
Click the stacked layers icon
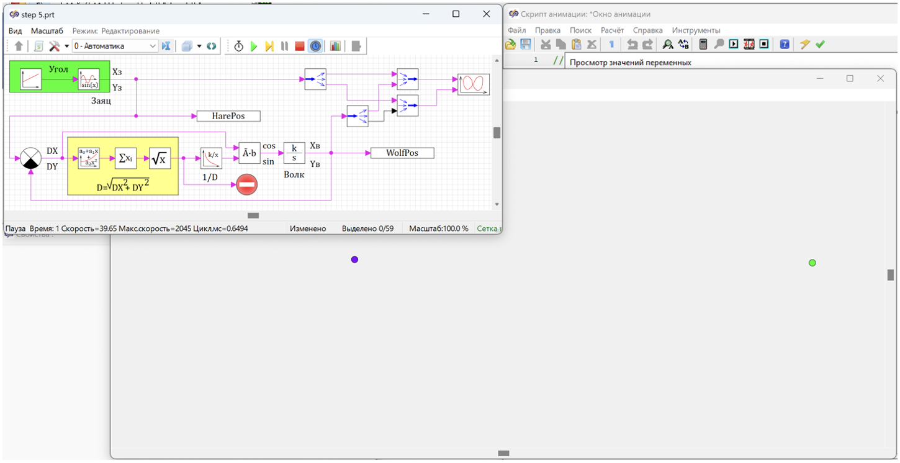coord(187,46)
